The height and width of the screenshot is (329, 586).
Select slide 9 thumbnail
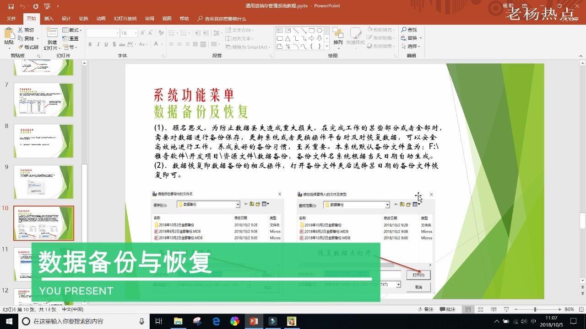[x=43, y=182]
